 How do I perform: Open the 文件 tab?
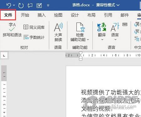tap(8, 15)
